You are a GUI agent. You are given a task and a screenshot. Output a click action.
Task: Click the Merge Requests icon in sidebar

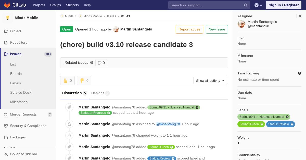[x=6, y=115]
